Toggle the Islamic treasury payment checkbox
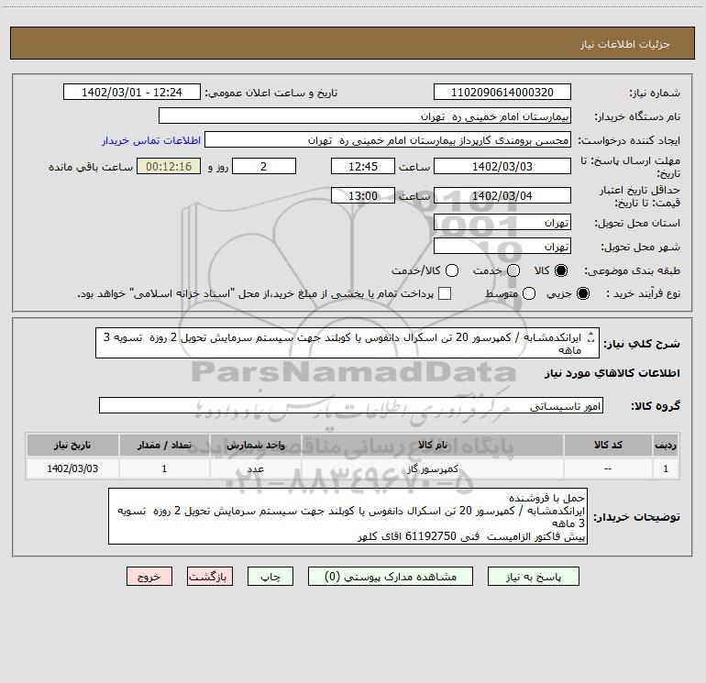The height and width of the screenshot is (683, 706). [445, 293]
